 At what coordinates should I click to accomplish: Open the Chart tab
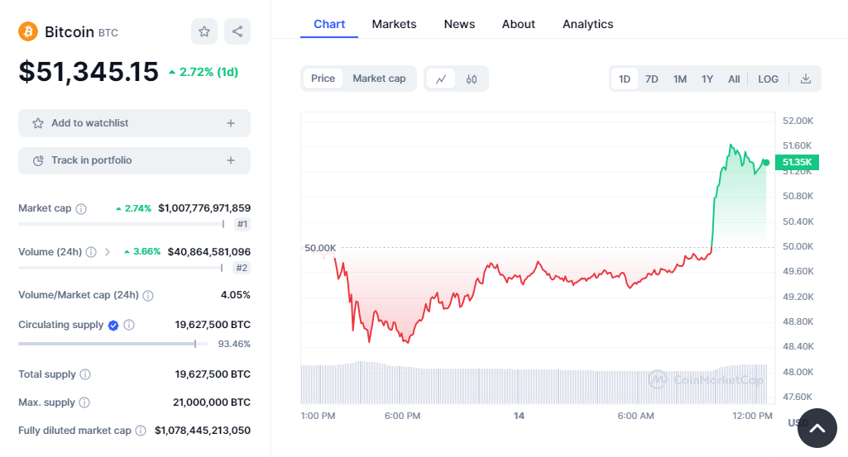(x=329, y=24)
